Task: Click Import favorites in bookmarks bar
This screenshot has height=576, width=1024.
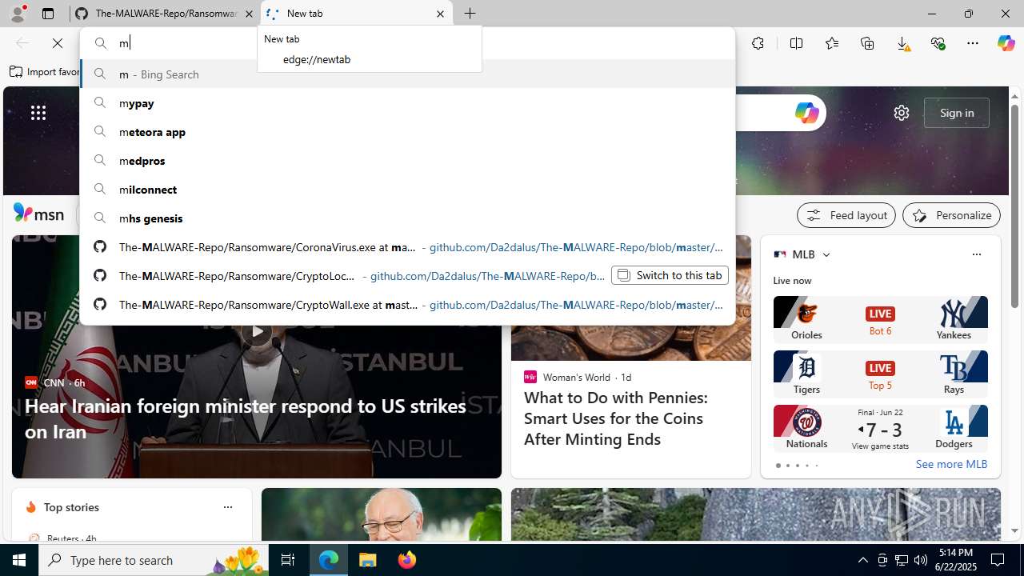Action: point(45,71)
